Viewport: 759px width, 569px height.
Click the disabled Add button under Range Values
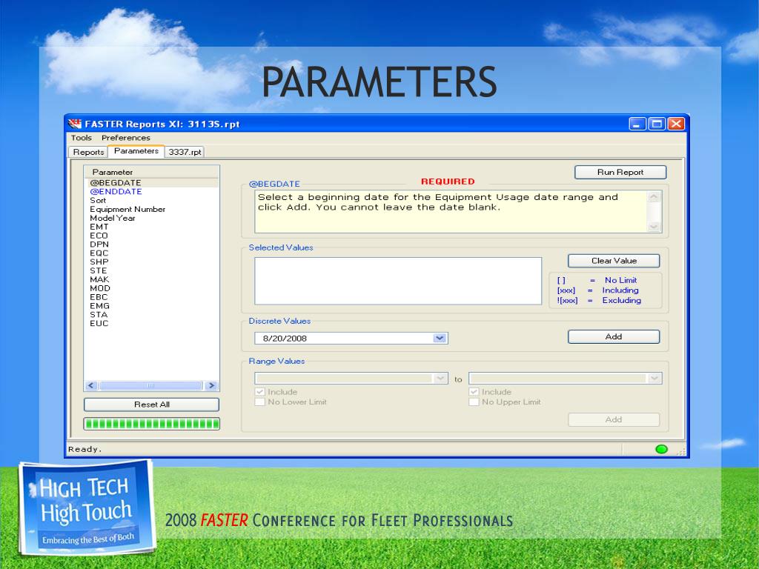tap(614, 419)
